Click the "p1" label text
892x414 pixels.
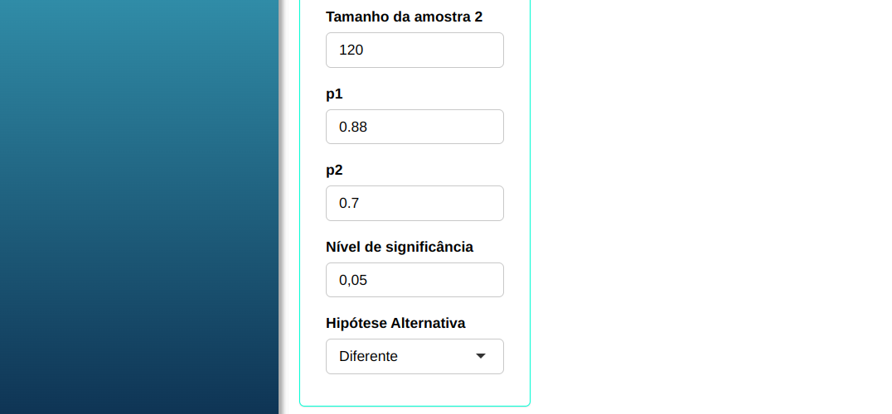(x=334, y=94)
